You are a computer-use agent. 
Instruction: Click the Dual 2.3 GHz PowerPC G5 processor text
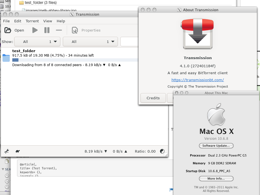click(227, 155)
